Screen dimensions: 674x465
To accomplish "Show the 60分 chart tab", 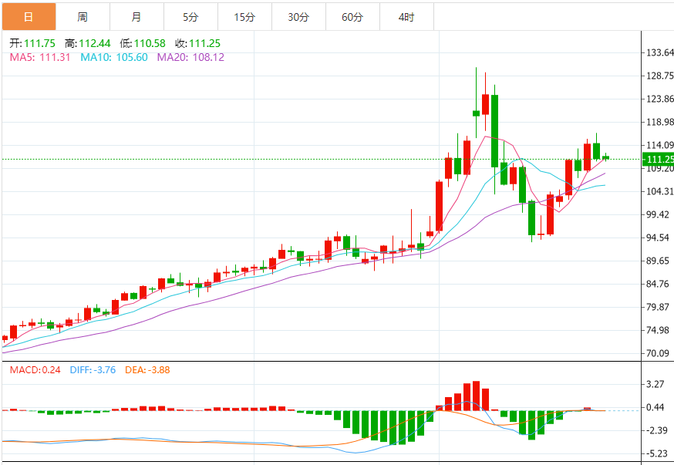I will click(x=352, y=16).
